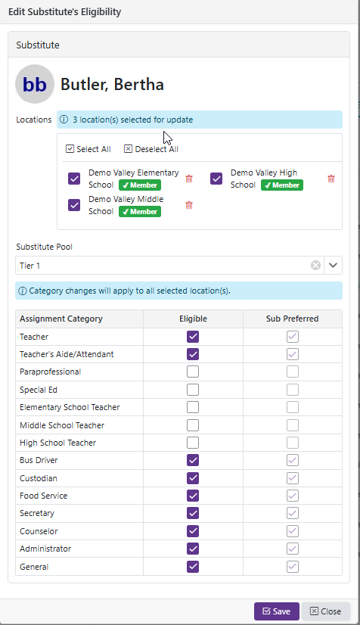360x625 pixels.
Task: Check Eligible for Middle School Teacher
Action: coord(193,425)
